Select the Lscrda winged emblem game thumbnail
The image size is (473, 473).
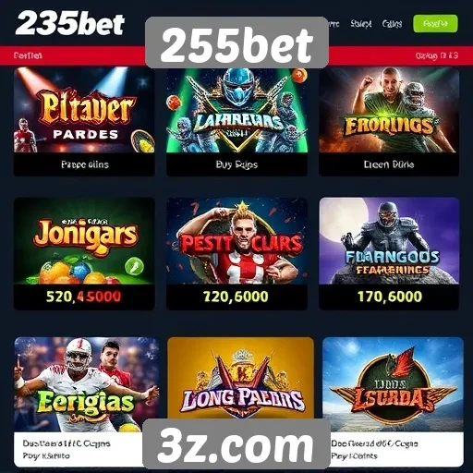393,384
